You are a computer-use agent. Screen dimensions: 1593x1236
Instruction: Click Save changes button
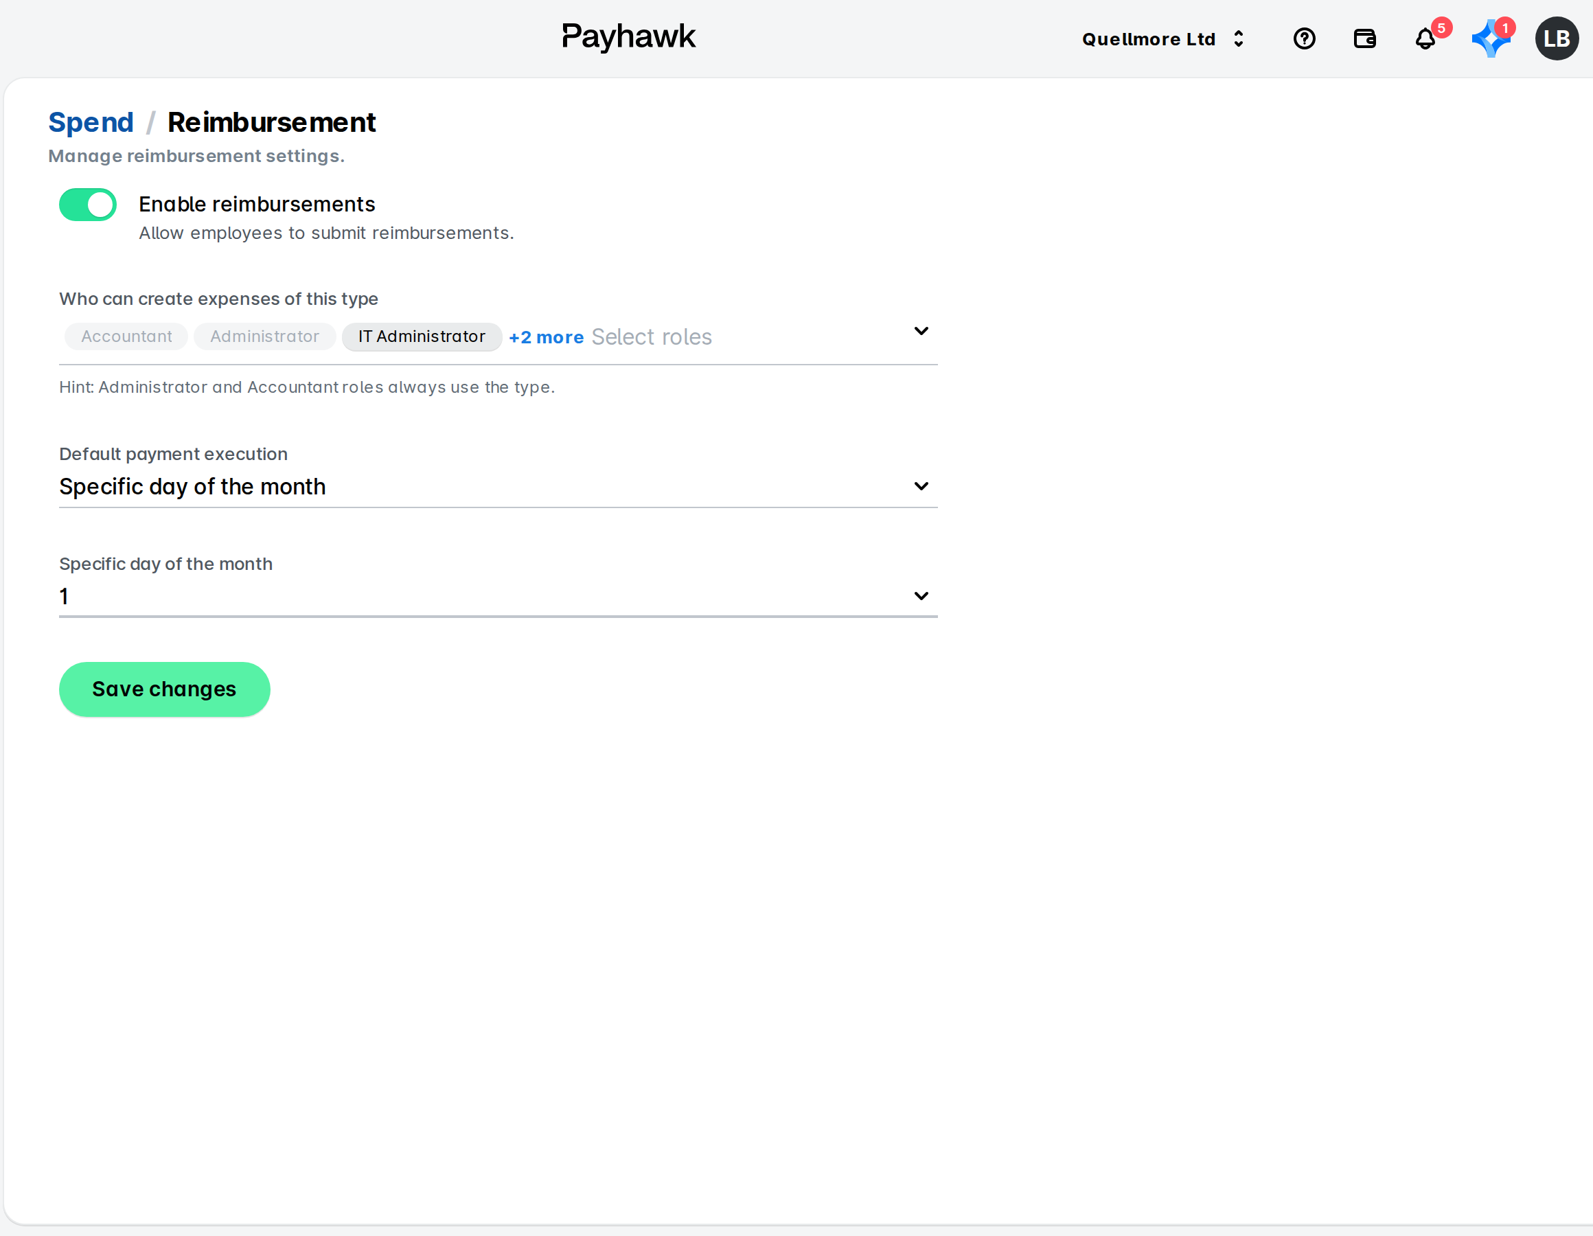[x=165, y=689]
